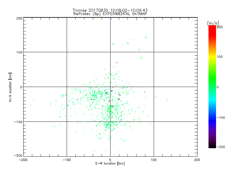The width and height of the screenshot is (232, 174).
Task: Click the colorbar label "-200" at bottom
Action: (x=221, y=147)
